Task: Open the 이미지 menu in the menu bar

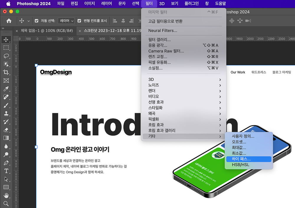Action: tap(90, 4)
